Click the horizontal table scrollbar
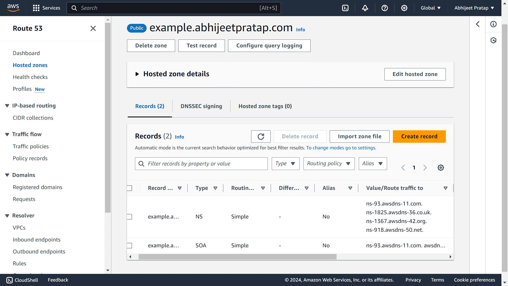Screen dimensions: 508x286 click(x=237, y=257)
